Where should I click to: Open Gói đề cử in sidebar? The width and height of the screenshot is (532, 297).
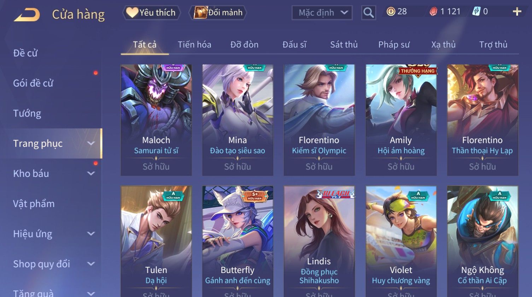coord(33,83)
